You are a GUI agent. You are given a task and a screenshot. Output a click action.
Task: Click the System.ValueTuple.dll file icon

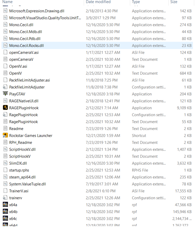6,184
